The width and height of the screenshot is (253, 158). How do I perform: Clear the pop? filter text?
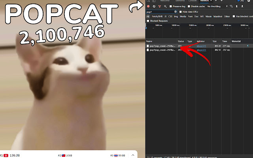click(x=176, y=11)
